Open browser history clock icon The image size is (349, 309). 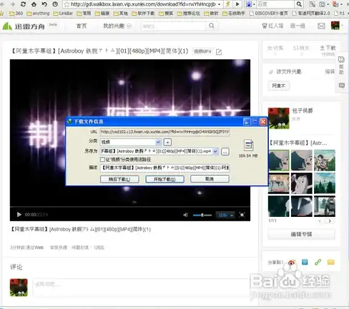click(55, 4)
